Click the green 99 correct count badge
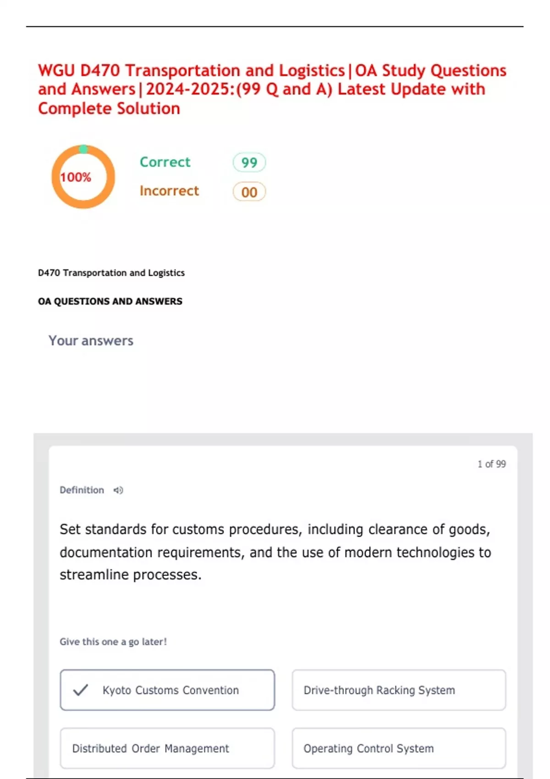 pos(249,162)
